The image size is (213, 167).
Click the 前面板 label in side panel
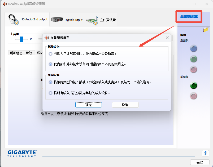(x=184, y=77)
